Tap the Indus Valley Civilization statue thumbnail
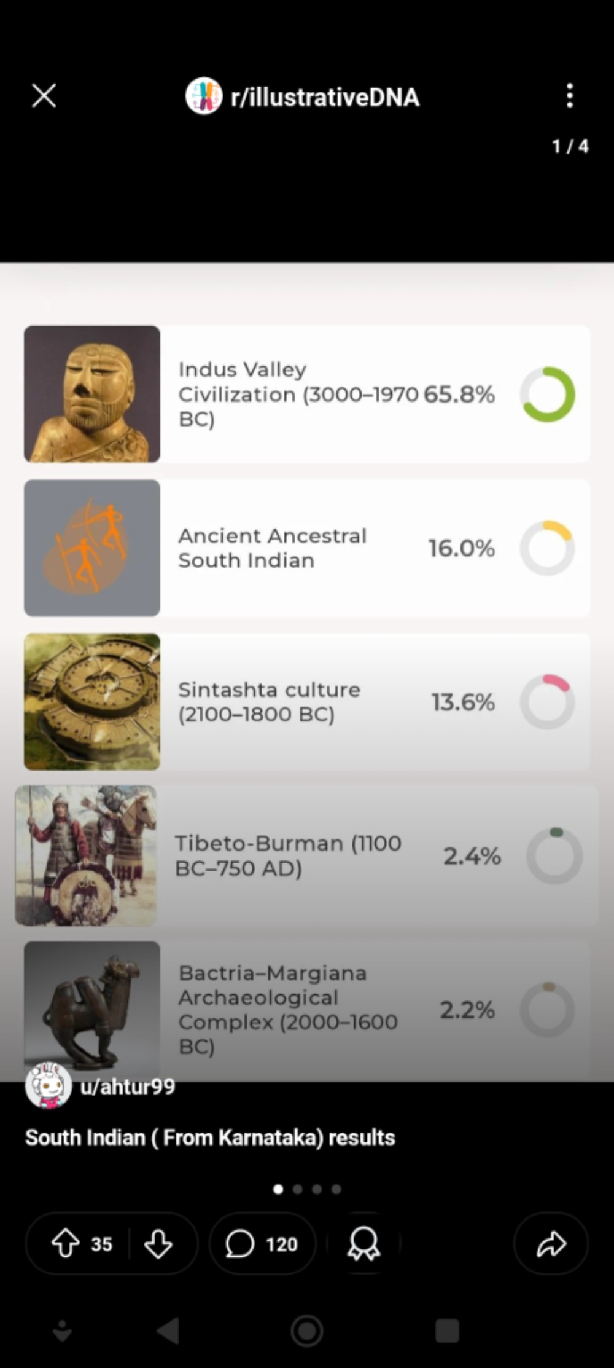 tap(92, 394)
